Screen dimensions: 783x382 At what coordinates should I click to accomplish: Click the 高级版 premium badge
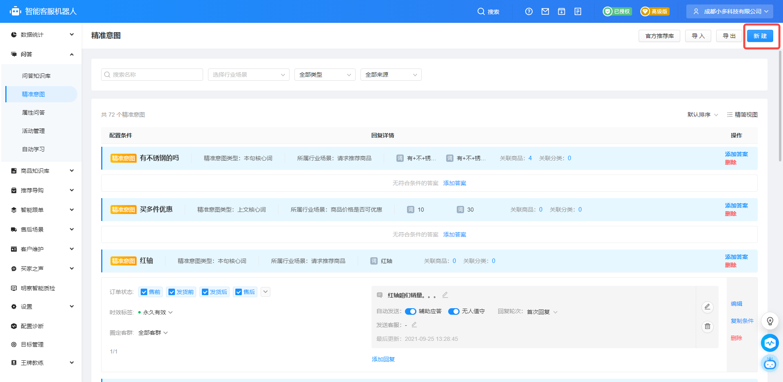(x=655, y=11)
